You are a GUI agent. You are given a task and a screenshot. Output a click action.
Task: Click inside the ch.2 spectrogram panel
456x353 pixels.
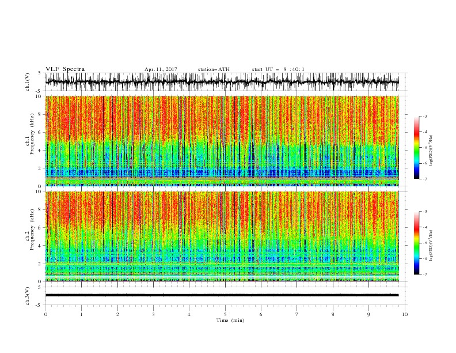click(222, 236)
